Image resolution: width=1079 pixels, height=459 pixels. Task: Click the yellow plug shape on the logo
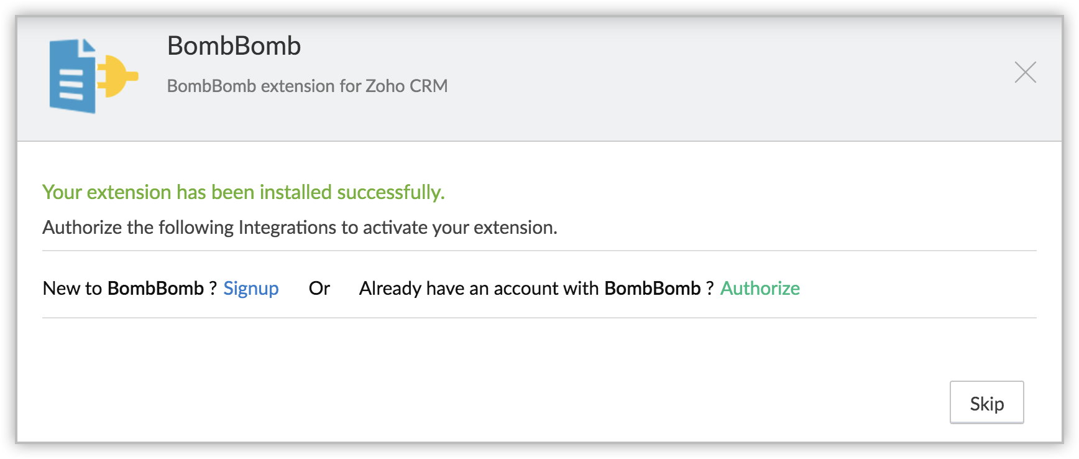click(x=117, y=76)
